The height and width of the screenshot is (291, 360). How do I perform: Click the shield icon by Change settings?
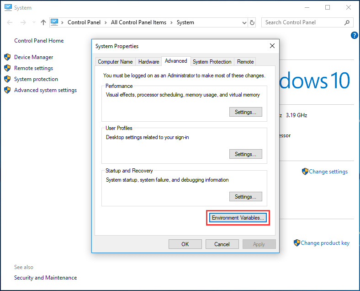coord(305,172)
